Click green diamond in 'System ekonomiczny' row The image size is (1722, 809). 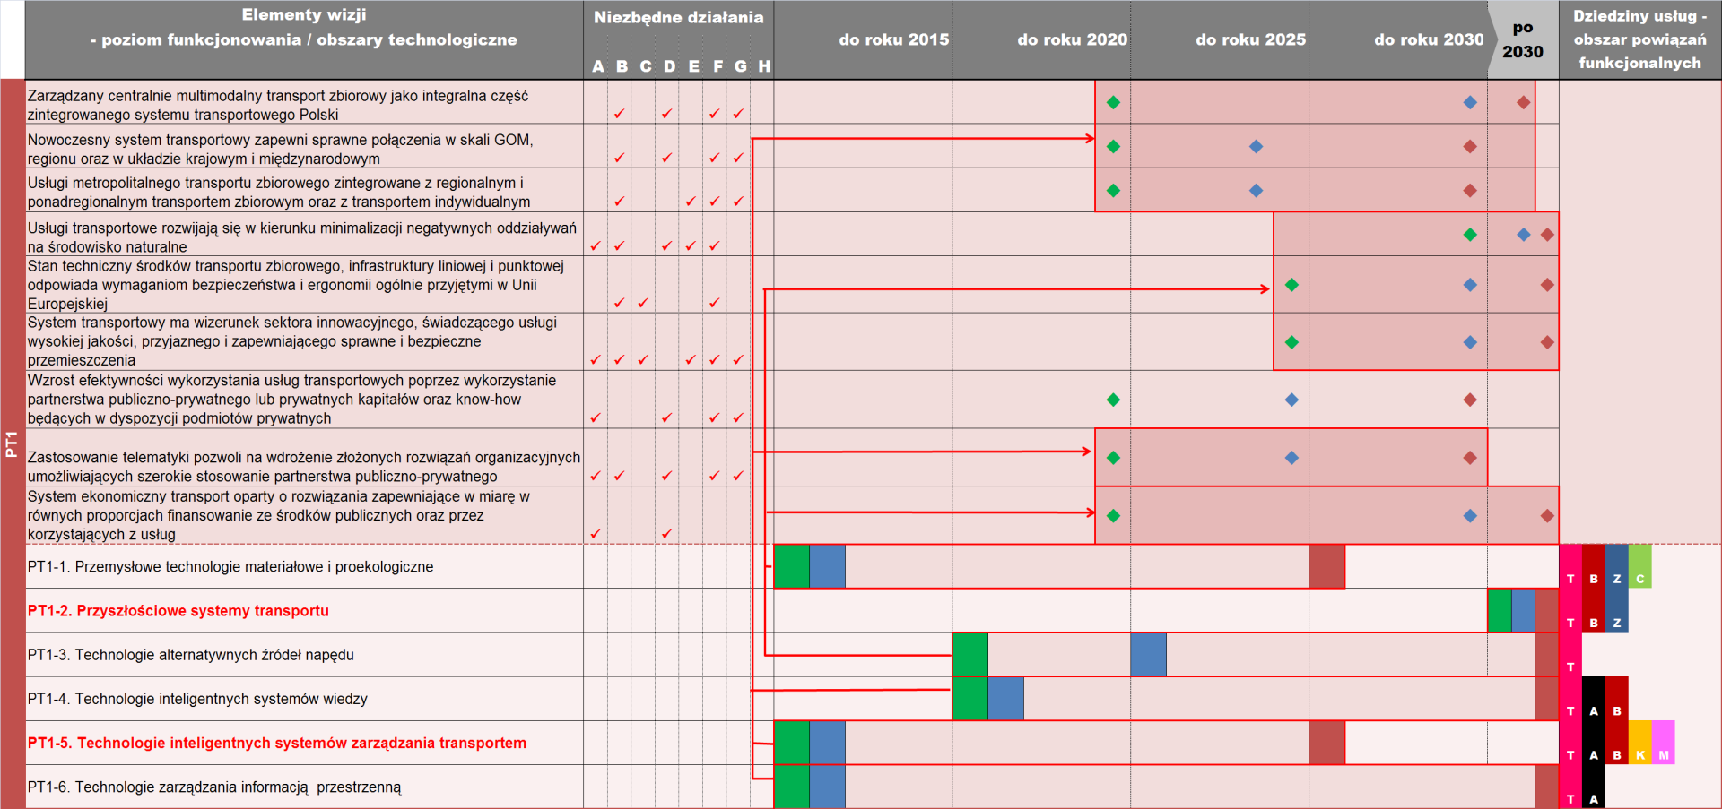pos(1113,515)
